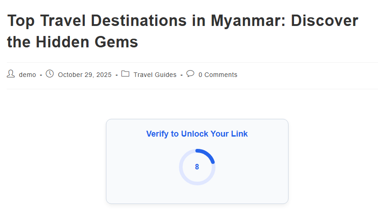Click the October 29, 2025 post date
Screen dimensions: 378x209
(x=84, y=75)
